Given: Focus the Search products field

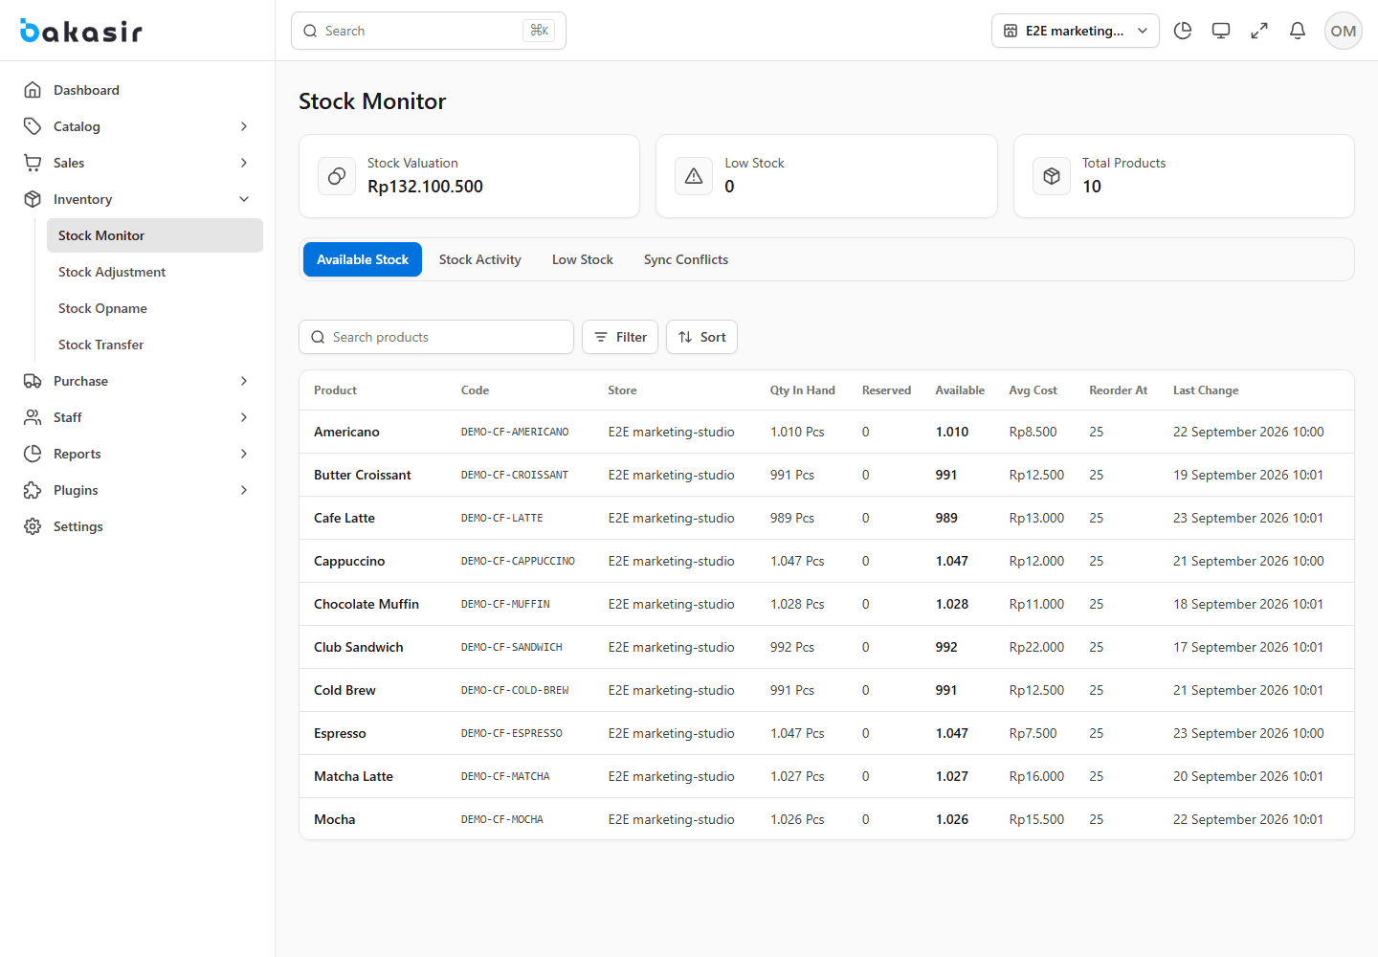Looking at the screenshot, I should 436,337.
